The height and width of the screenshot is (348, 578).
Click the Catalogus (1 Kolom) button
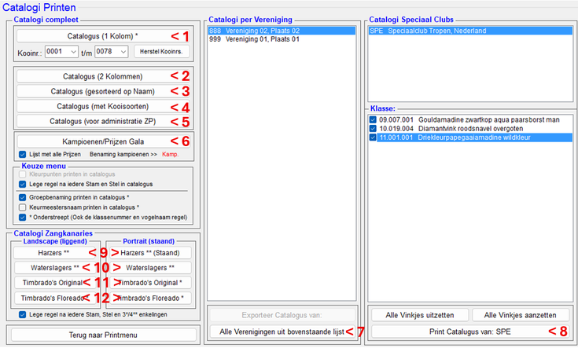[x=90, y=36]
